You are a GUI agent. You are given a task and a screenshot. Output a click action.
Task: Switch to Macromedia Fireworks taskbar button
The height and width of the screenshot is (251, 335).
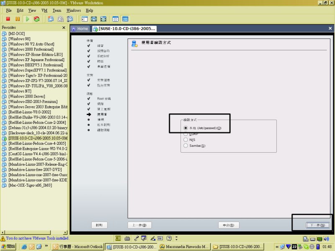(x=184, y=247)
